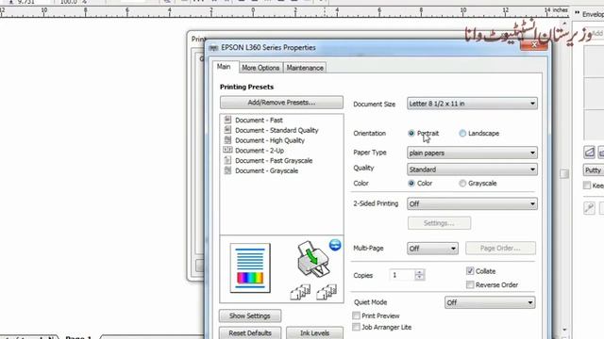Image resolution: width=604 pixels, height=339 pixels.
Task: Click the printer paper-feed icon
Action: click(x=313, y=259)
